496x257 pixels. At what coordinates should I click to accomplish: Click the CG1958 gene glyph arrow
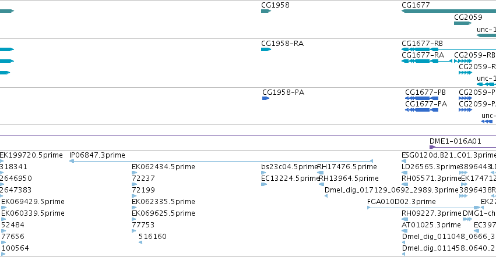click(266, 11)
